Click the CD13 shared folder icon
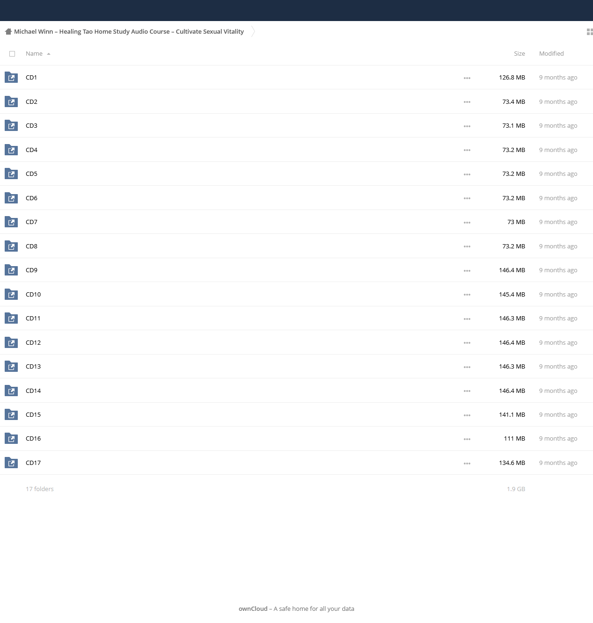The height and width of the screenshot is (623, 593). [11, 366]
